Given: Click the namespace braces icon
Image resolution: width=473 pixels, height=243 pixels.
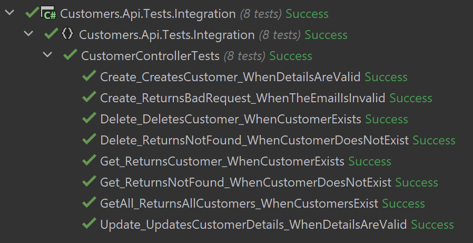Looking at the screenshot, I should pyautogui.click(x=67, y=35).
